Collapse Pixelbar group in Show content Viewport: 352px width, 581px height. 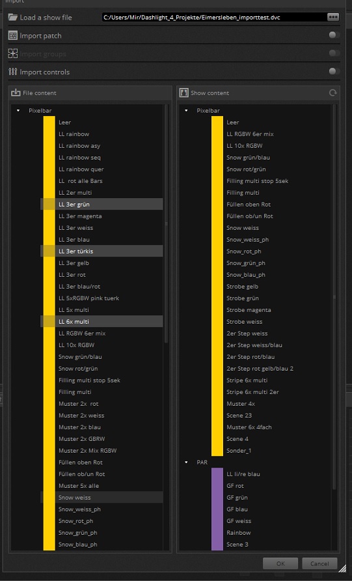tap(186, 111)
